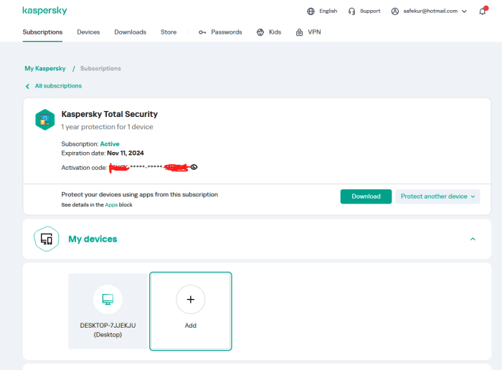Switch to the Devices tab
The height and width of the screenshot is (370, 502).
pos(88,32)
